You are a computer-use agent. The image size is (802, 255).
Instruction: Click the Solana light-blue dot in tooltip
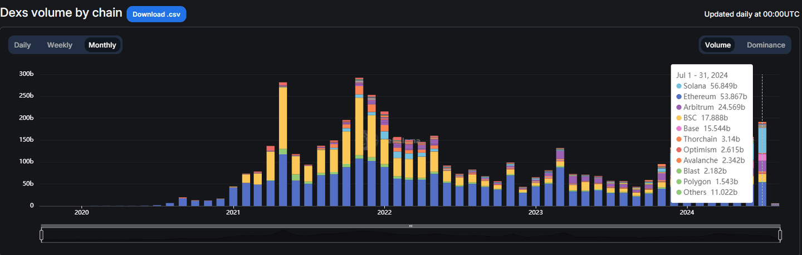tap(679, 86)
